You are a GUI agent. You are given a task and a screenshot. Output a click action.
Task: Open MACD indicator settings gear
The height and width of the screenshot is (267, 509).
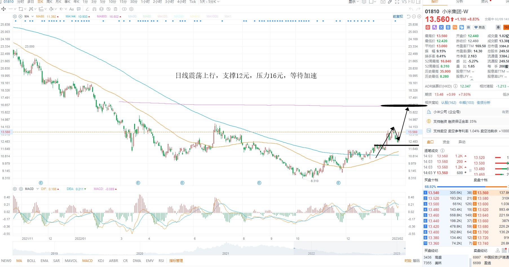click(15, 189)
